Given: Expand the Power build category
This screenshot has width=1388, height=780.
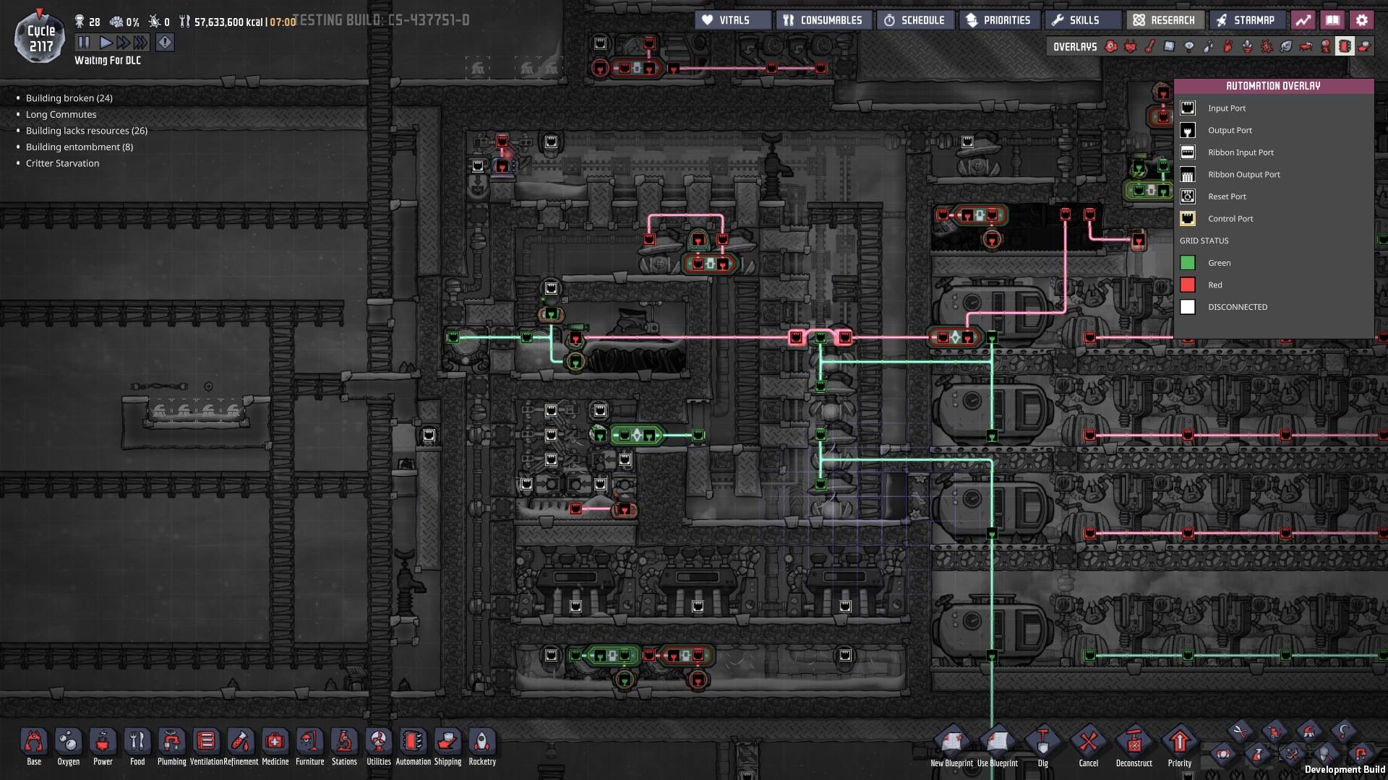Looking at the screenshot, I should pos(103,742).
